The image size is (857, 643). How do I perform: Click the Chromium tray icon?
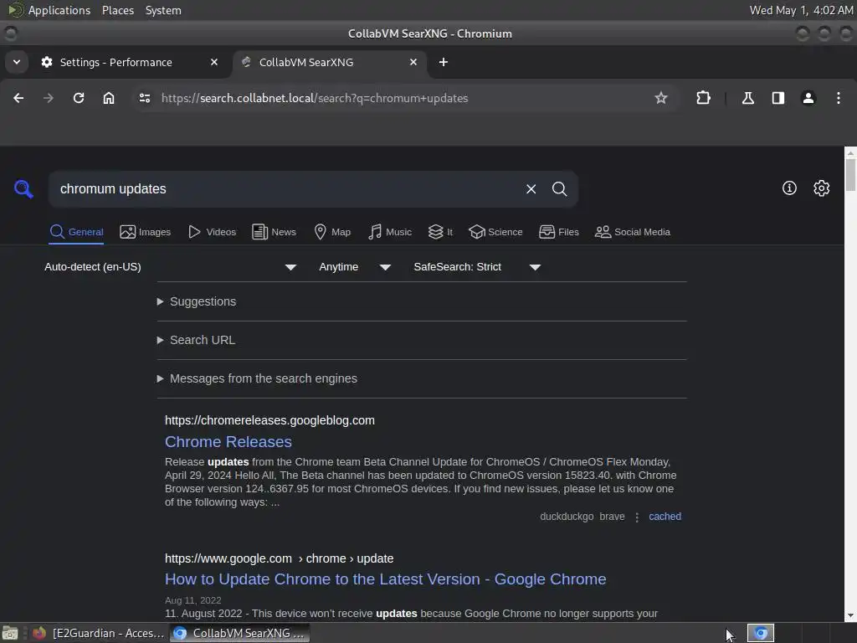tap(760, 633)
